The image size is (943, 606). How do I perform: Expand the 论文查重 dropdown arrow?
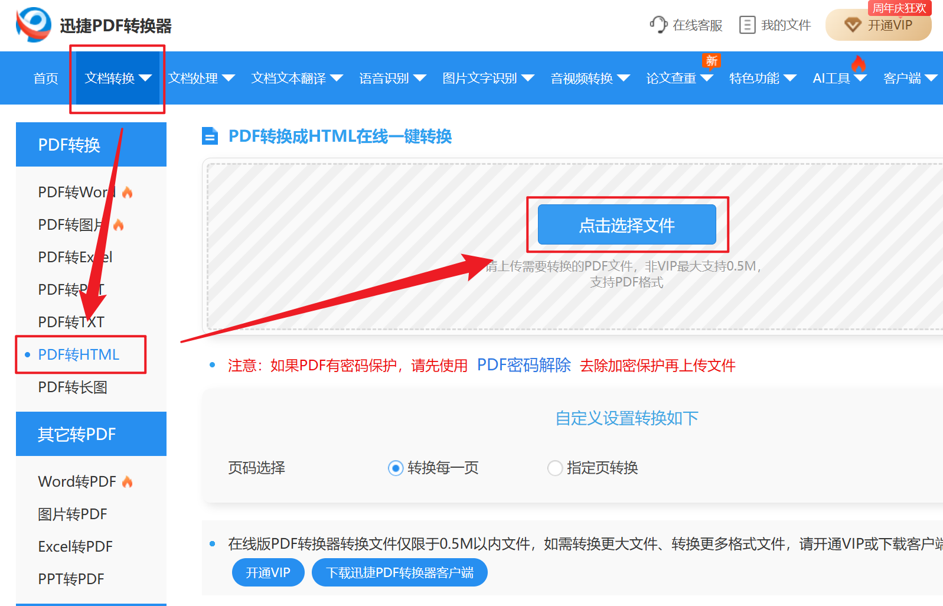(x=707, y=78)
